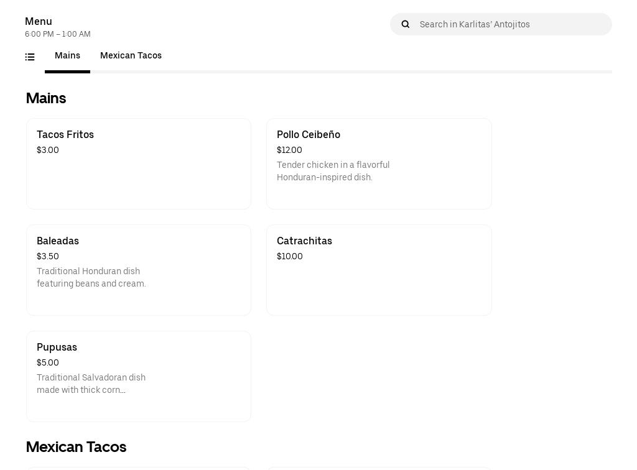Click the Baleadas beans and cream description
This screenshot has width=637, height=470.
(x=91, y=278)
